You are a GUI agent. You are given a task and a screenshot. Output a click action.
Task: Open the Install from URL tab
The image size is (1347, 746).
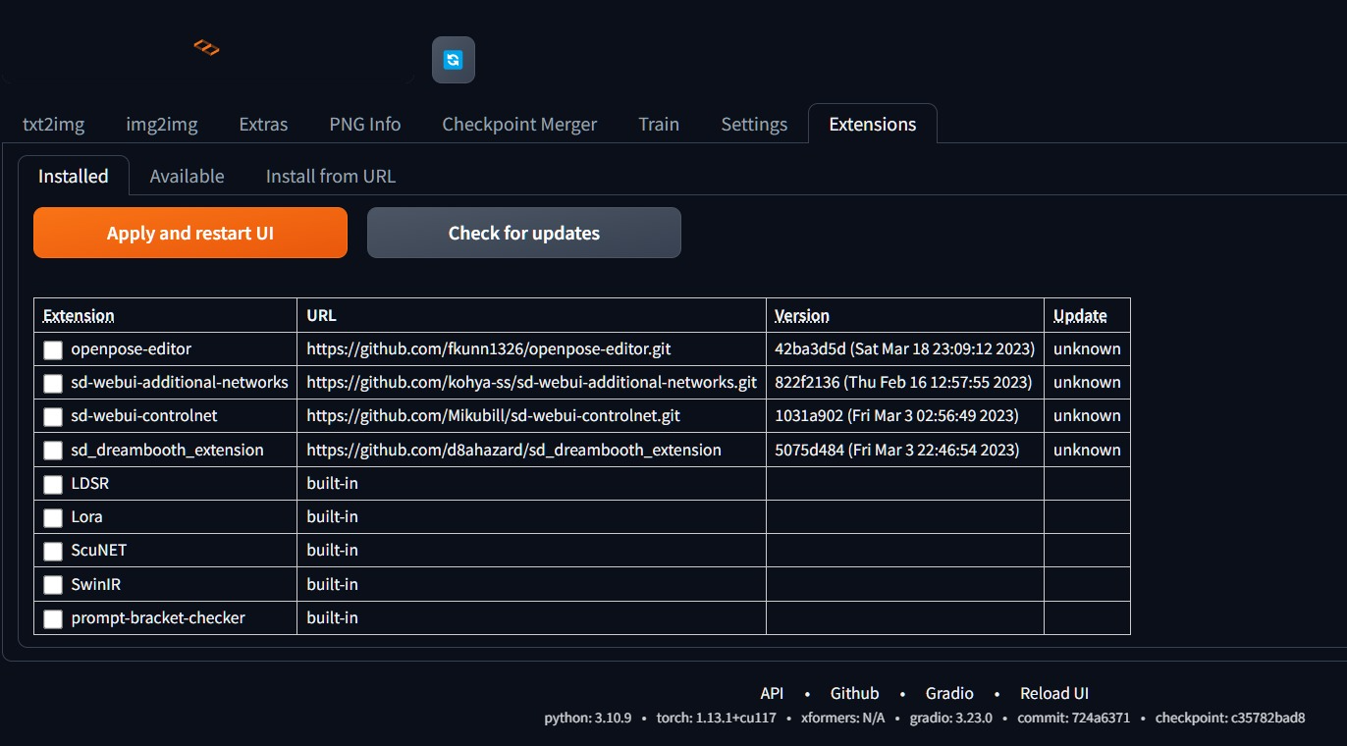330,176
